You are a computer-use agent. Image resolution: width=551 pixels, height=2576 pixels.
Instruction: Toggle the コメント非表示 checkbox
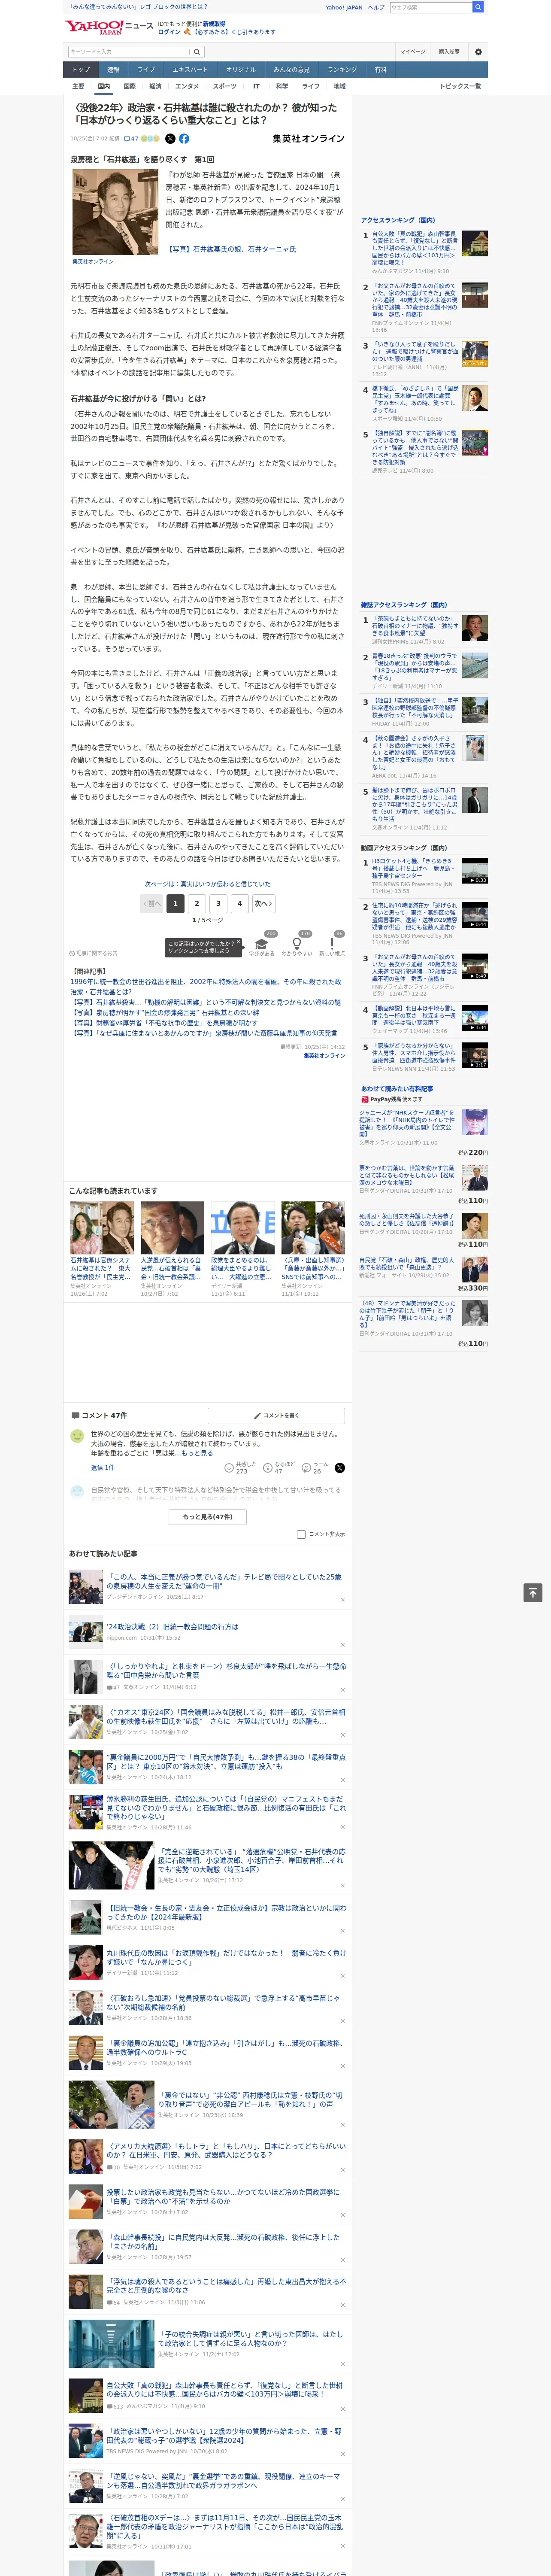tap(301, 1534)
